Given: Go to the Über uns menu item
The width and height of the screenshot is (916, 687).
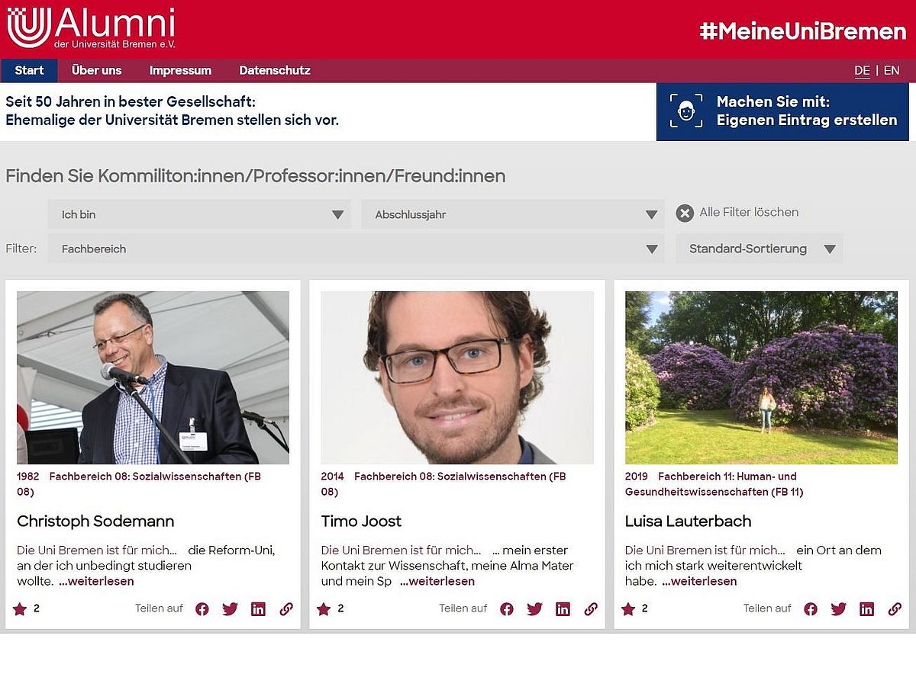Looking at the screenshot, I should (96, 70).
